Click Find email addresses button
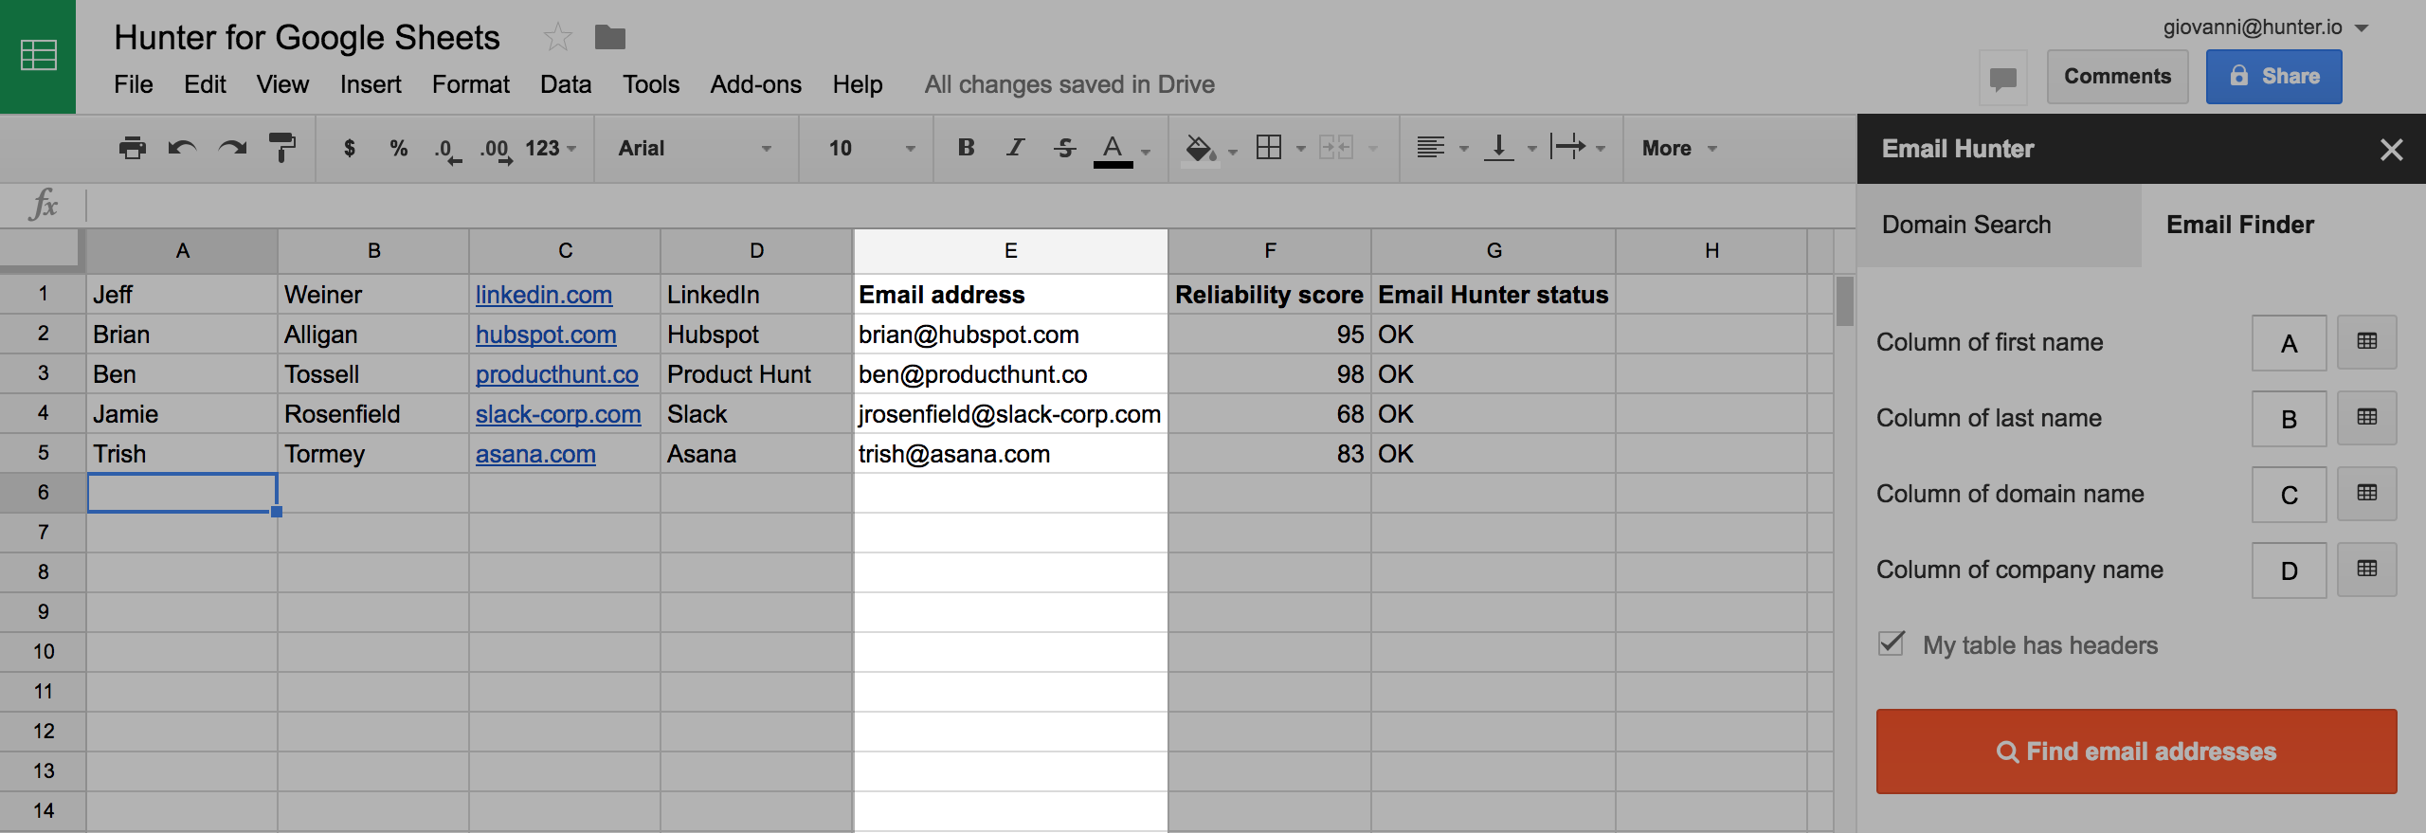2426x833 pixels. coord(2136,752)
